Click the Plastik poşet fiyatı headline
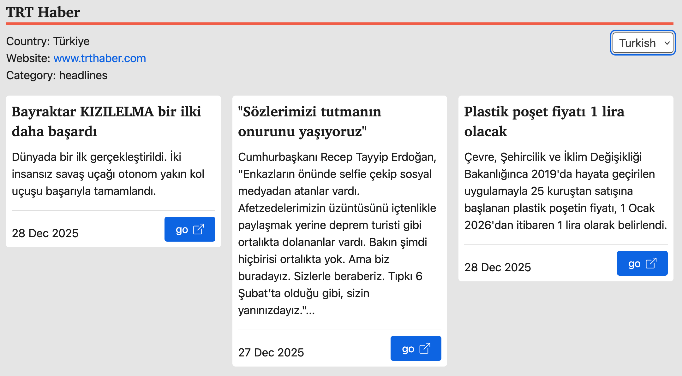Image resolution: width=682 pixels, height=376 pixels. [544, 121]
